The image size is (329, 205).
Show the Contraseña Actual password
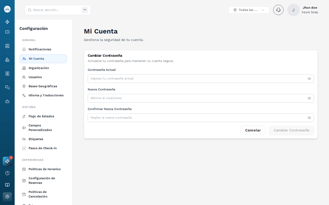coord(309,79)
